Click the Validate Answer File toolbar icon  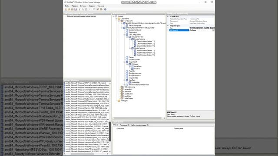coord(98,10)
